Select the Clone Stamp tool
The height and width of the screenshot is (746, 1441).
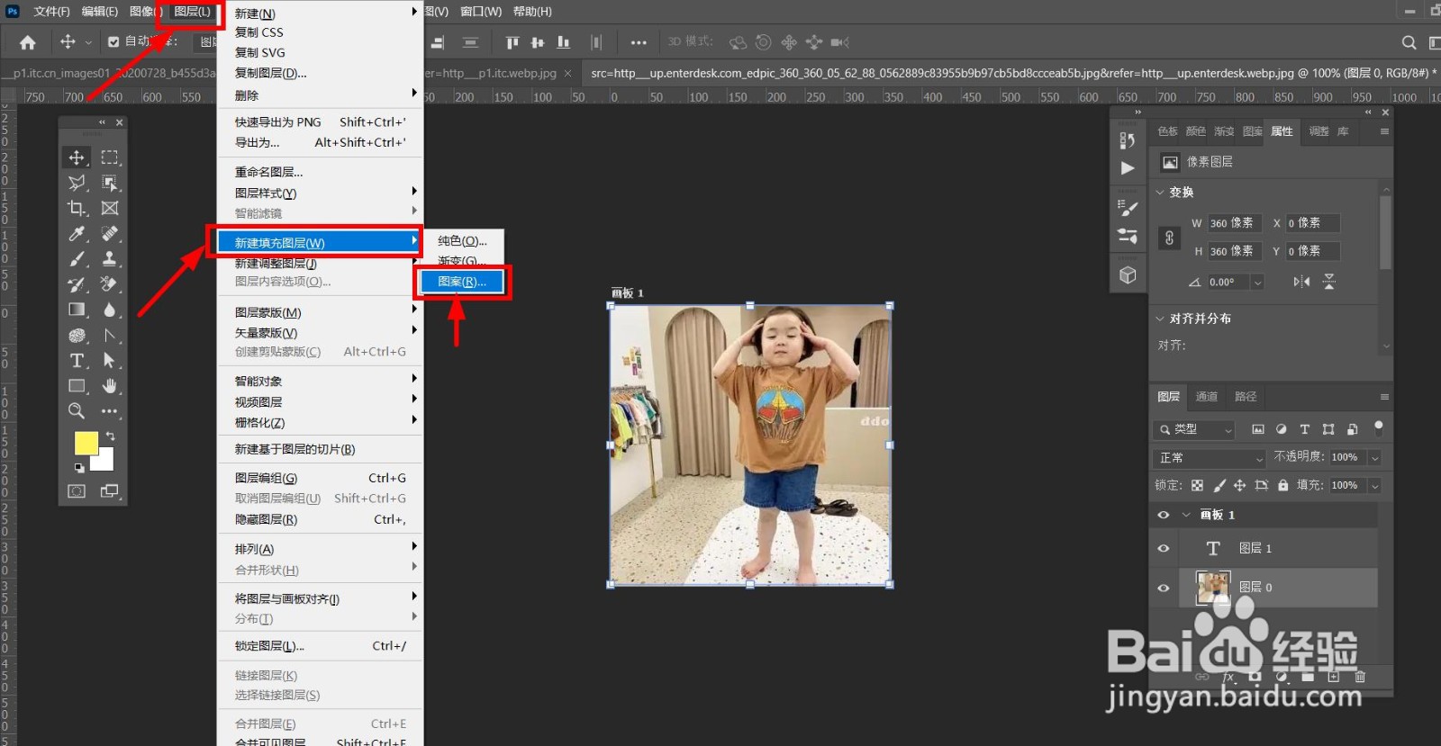(x=110, y=258)
